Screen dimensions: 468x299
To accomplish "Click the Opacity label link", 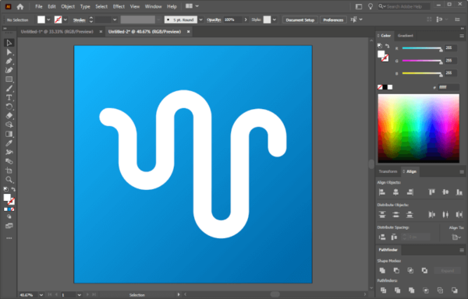I will [x=214, y=20].
